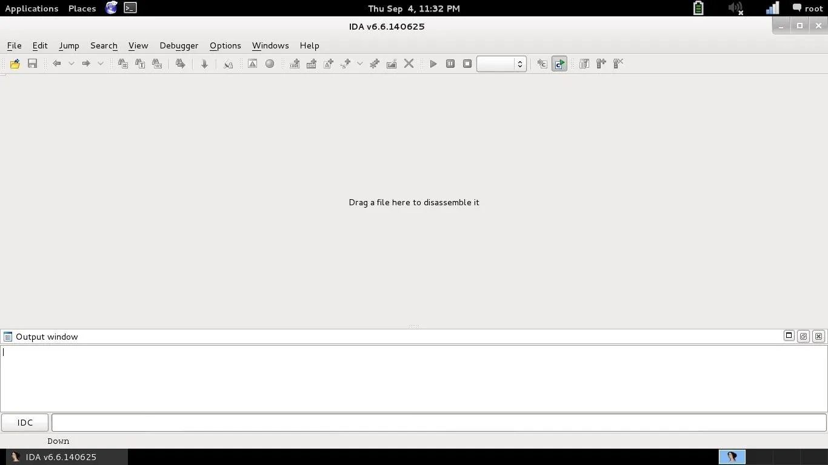The width and height of the screenshot is (828, 465).
Task: Open the Help menu
Action: (309, 45)
